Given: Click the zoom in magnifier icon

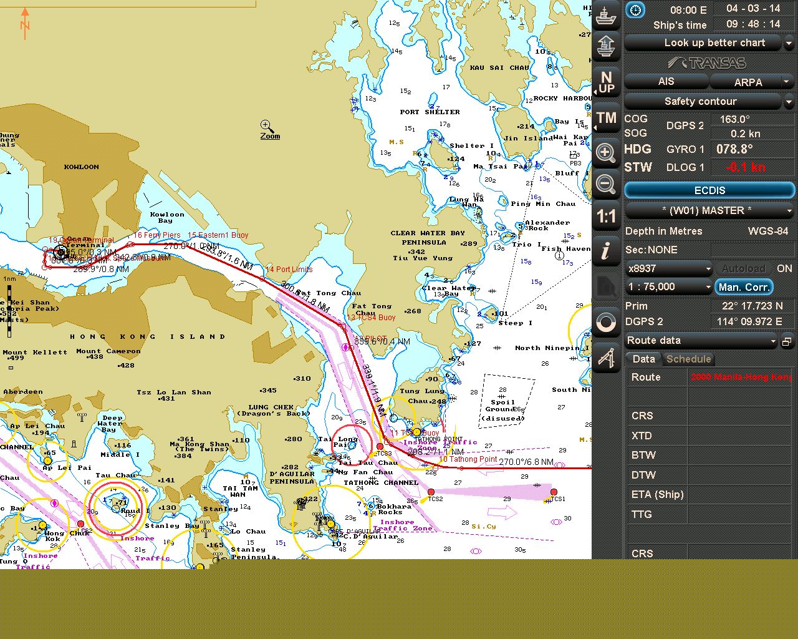Looking at the screenshot, I should pyautogui.click(x=605, y=152).
